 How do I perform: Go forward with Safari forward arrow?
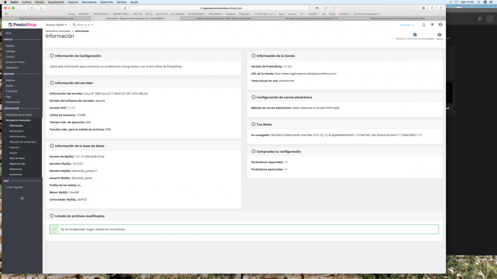(24, 8)
